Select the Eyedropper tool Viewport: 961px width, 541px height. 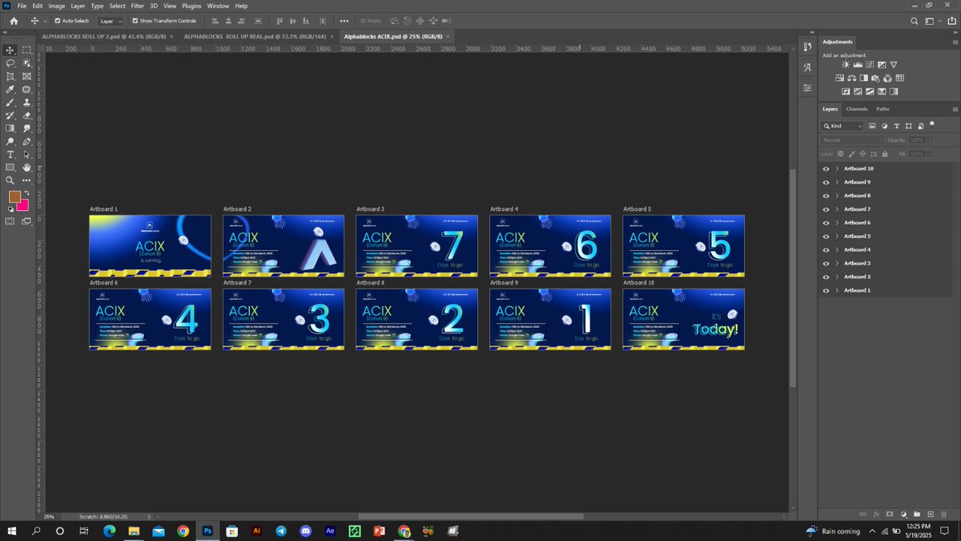tap(10, 89)
